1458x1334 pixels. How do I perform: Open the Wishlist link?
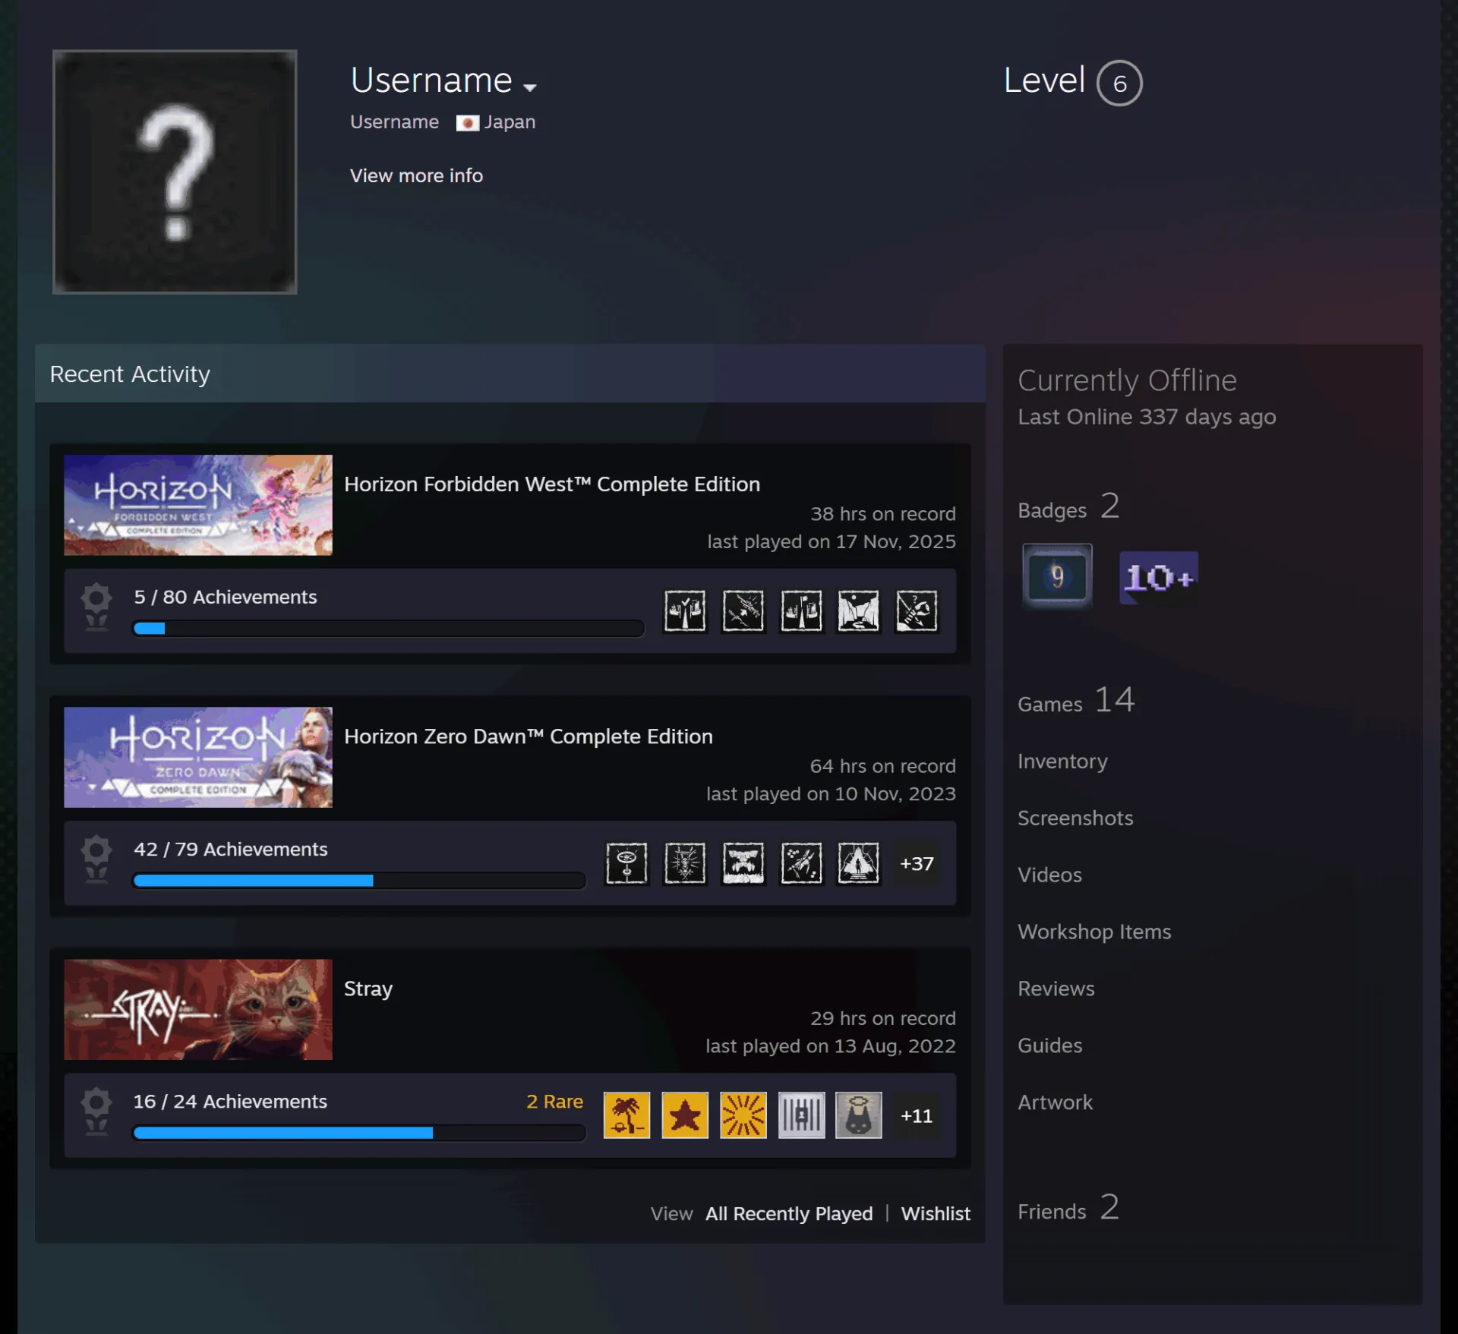pos(936,1213)
